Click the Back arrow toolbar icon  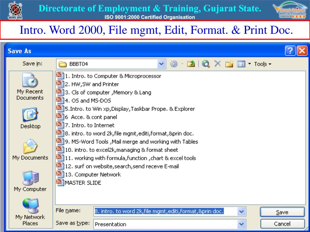[174, 64]
